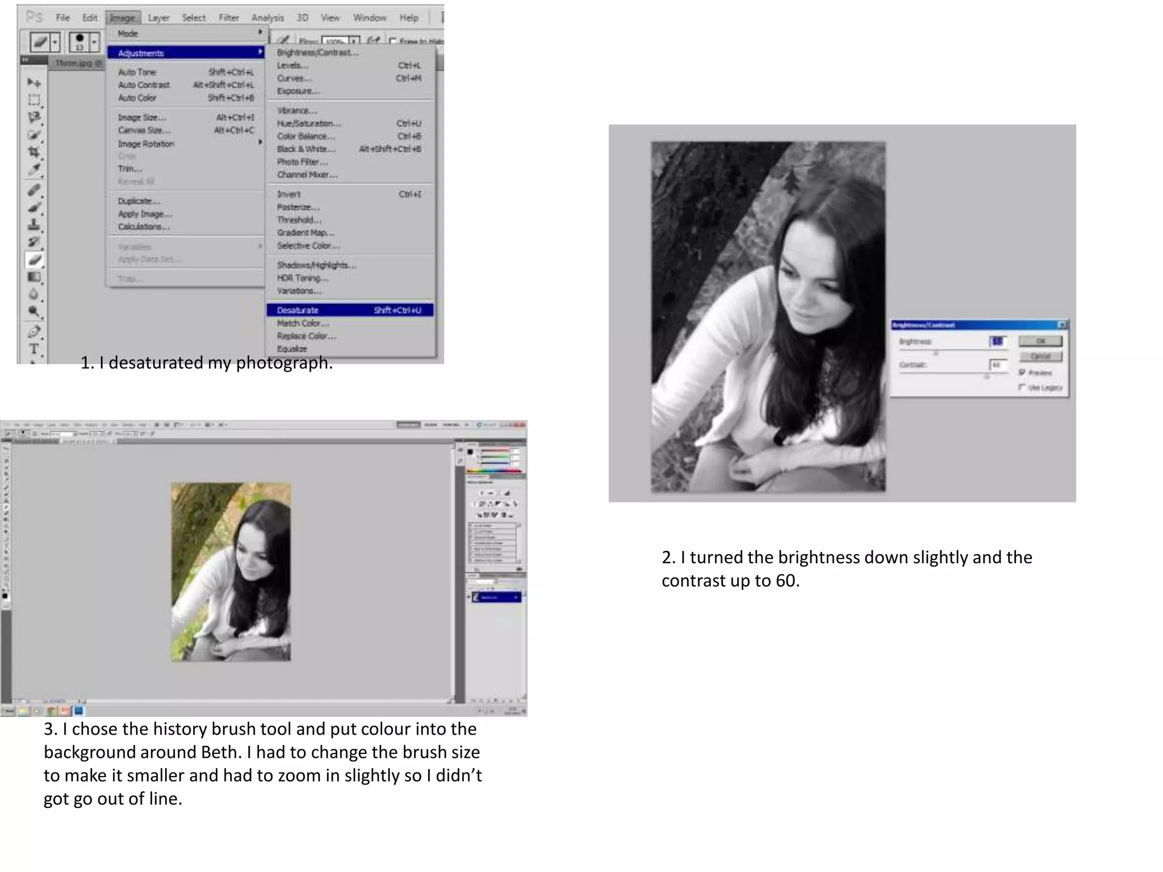
Task: Toggle the Preview checkbox
Action: (x=1022, y=372)
